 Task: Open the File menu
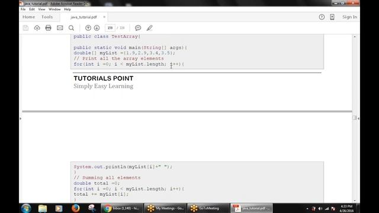[x=23, y=9]
